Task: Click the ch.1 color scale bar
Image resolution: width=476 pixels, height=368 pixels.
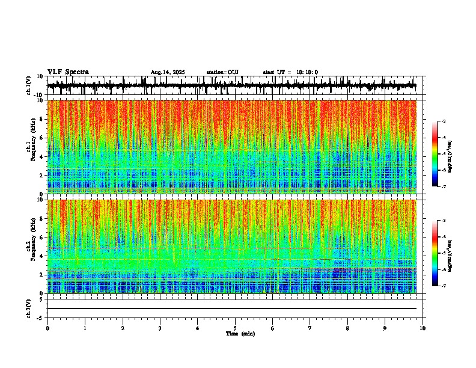Action: coord(435,154)
